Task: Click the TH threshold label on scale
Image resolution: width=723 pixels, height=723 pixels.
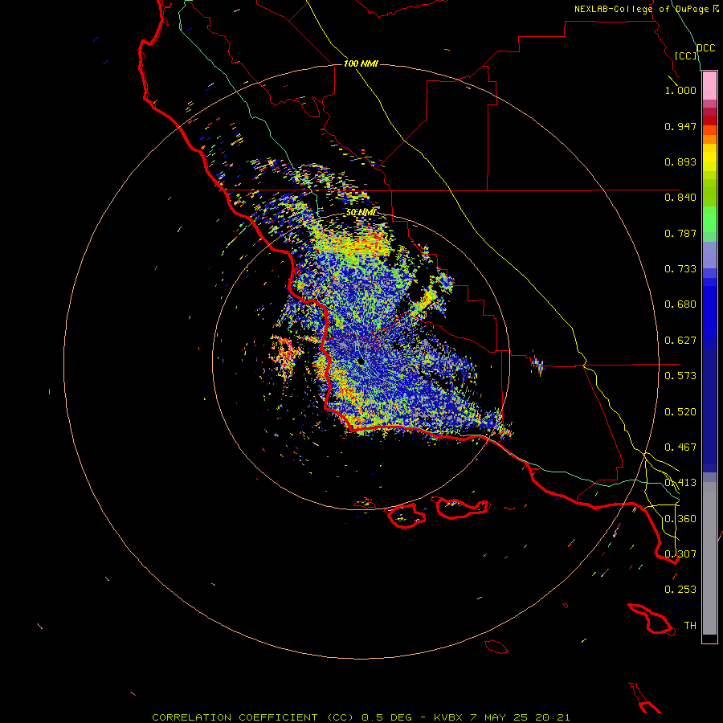Action: [x=690, y=626]
